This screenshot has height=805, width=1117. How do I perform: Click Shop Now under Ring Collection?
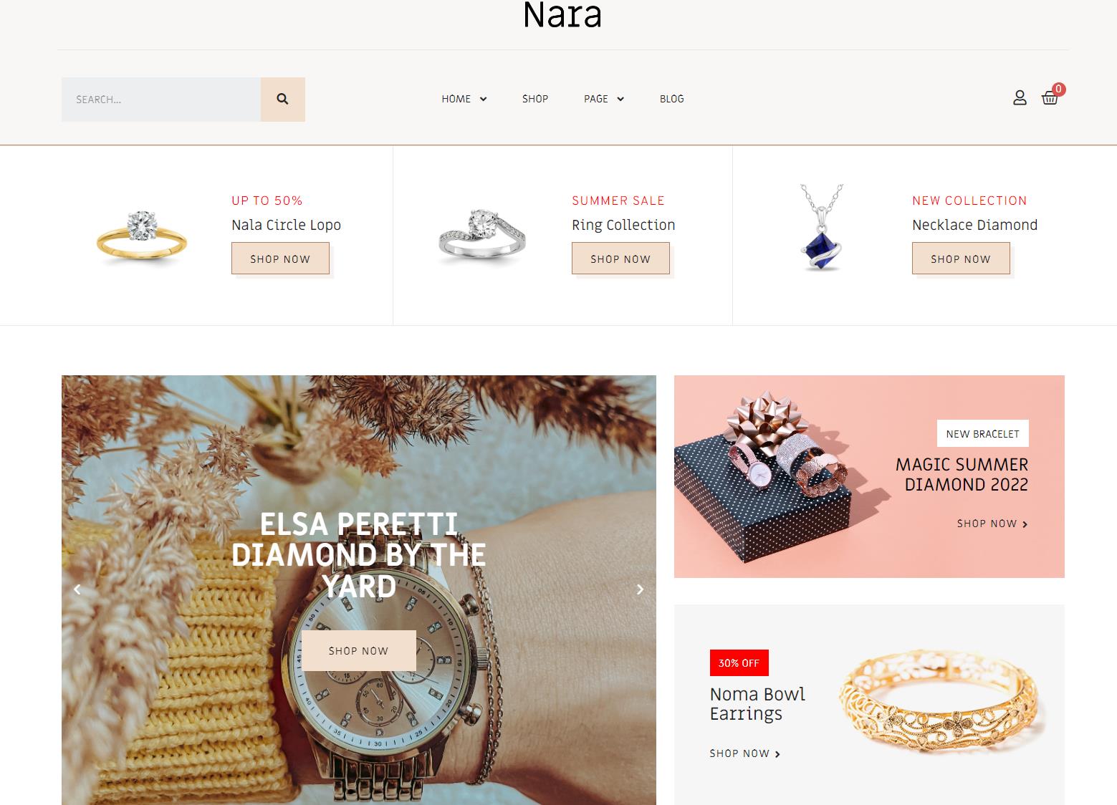[620, 259]
